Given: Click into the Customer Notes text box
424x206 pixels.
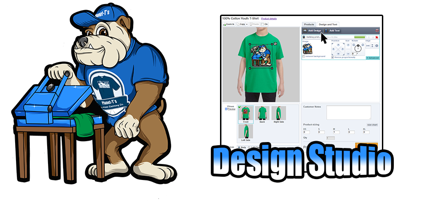Looking at the screenshot, I should (x=349, y=112).
